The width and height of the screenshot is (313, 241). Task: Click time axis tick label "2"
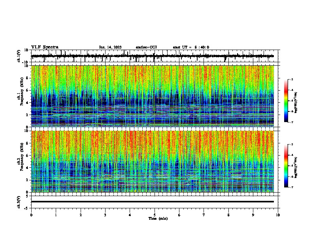click(x=81, y=215)
